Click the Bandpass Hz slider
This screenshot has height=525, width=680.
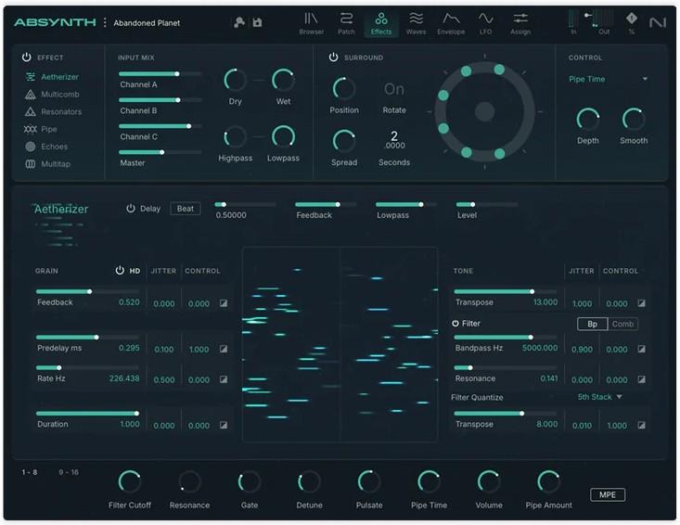(x=506, y=338)
